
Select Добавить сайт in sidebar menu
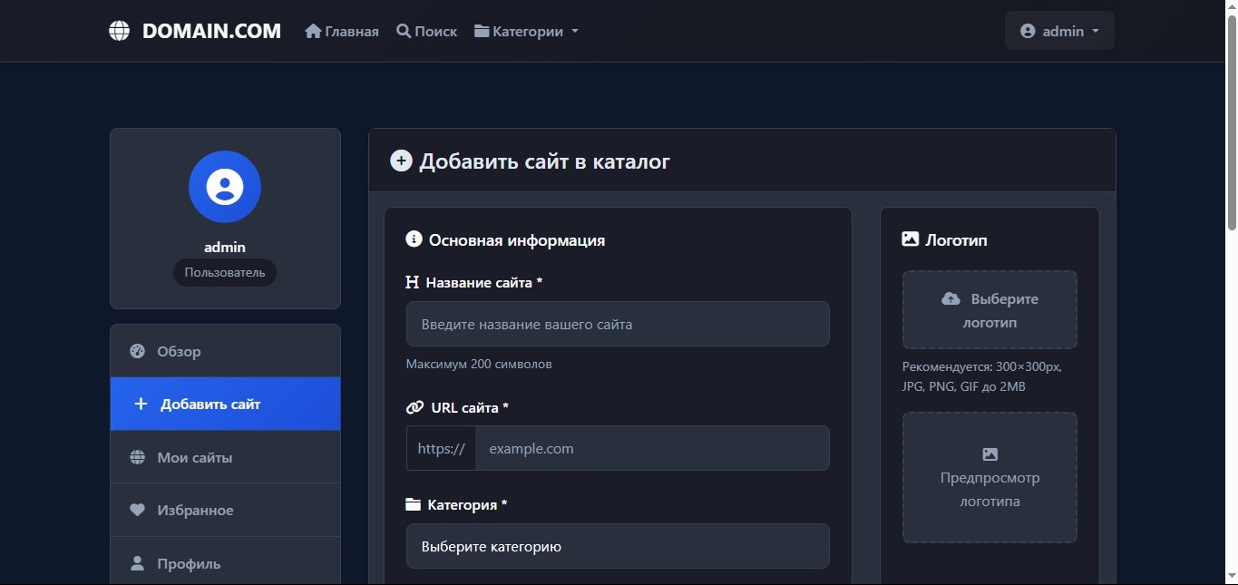click(225, 404)
